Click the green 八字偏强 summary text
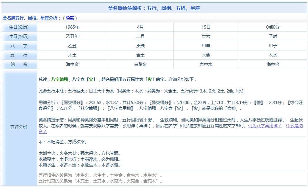This screenshot has width=308, height=187. pos(59,79)
